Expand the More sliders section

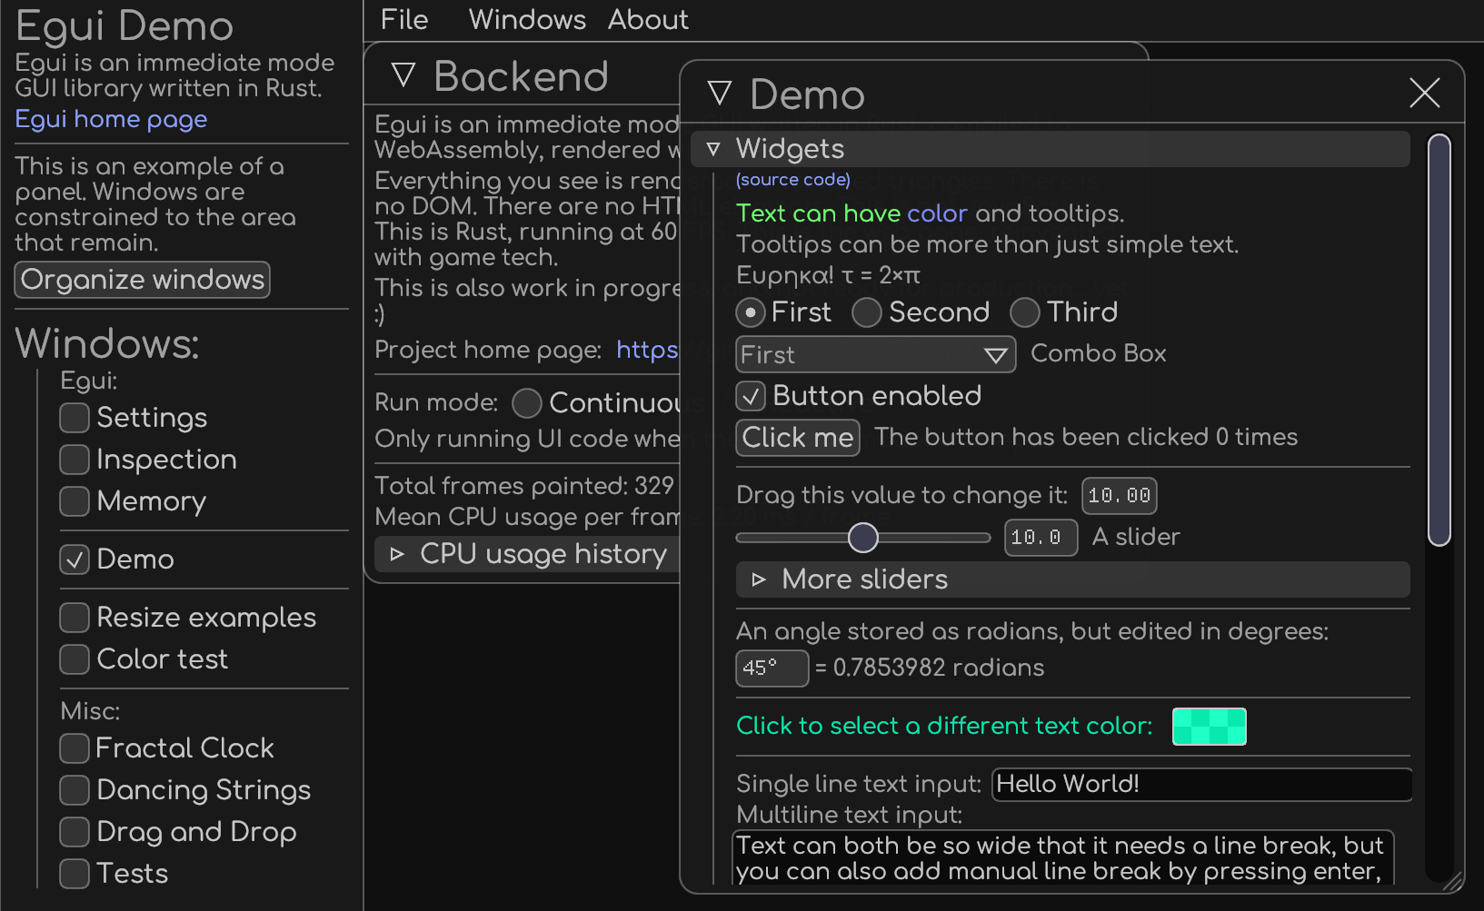tap(1072, 579)
